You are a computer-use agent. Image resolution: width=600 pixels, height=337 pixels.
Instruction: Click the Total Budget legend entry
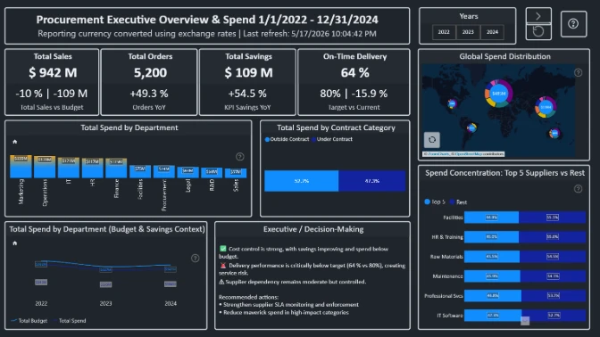tap(29, 321)
